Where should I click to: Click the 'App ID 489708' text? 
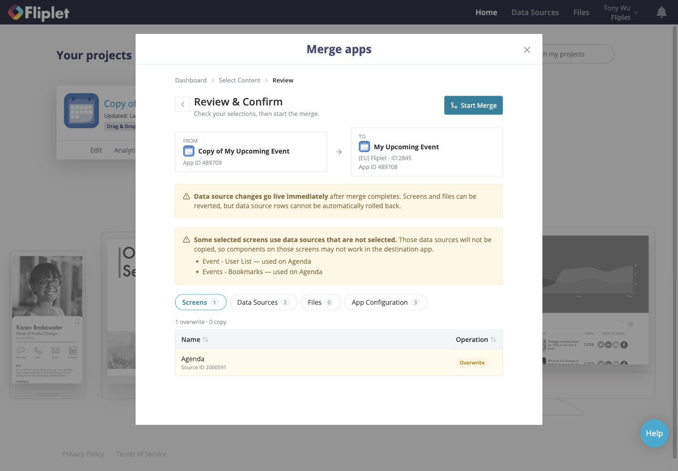coord(378,167)
